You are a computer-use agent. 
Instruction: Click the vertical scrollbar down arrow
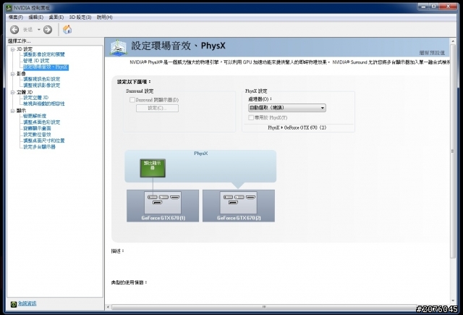pyautogui.click(x=453, y=301)
